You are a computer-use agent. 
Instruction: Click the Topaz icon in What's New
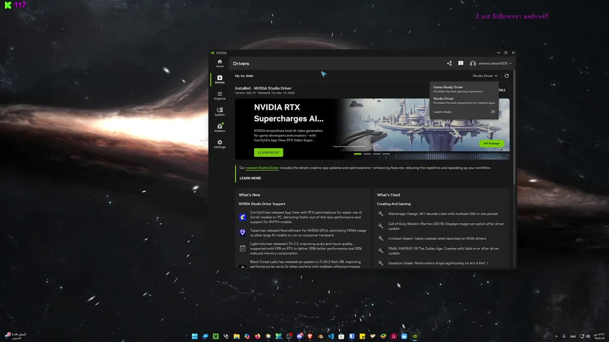coord(243,232)
